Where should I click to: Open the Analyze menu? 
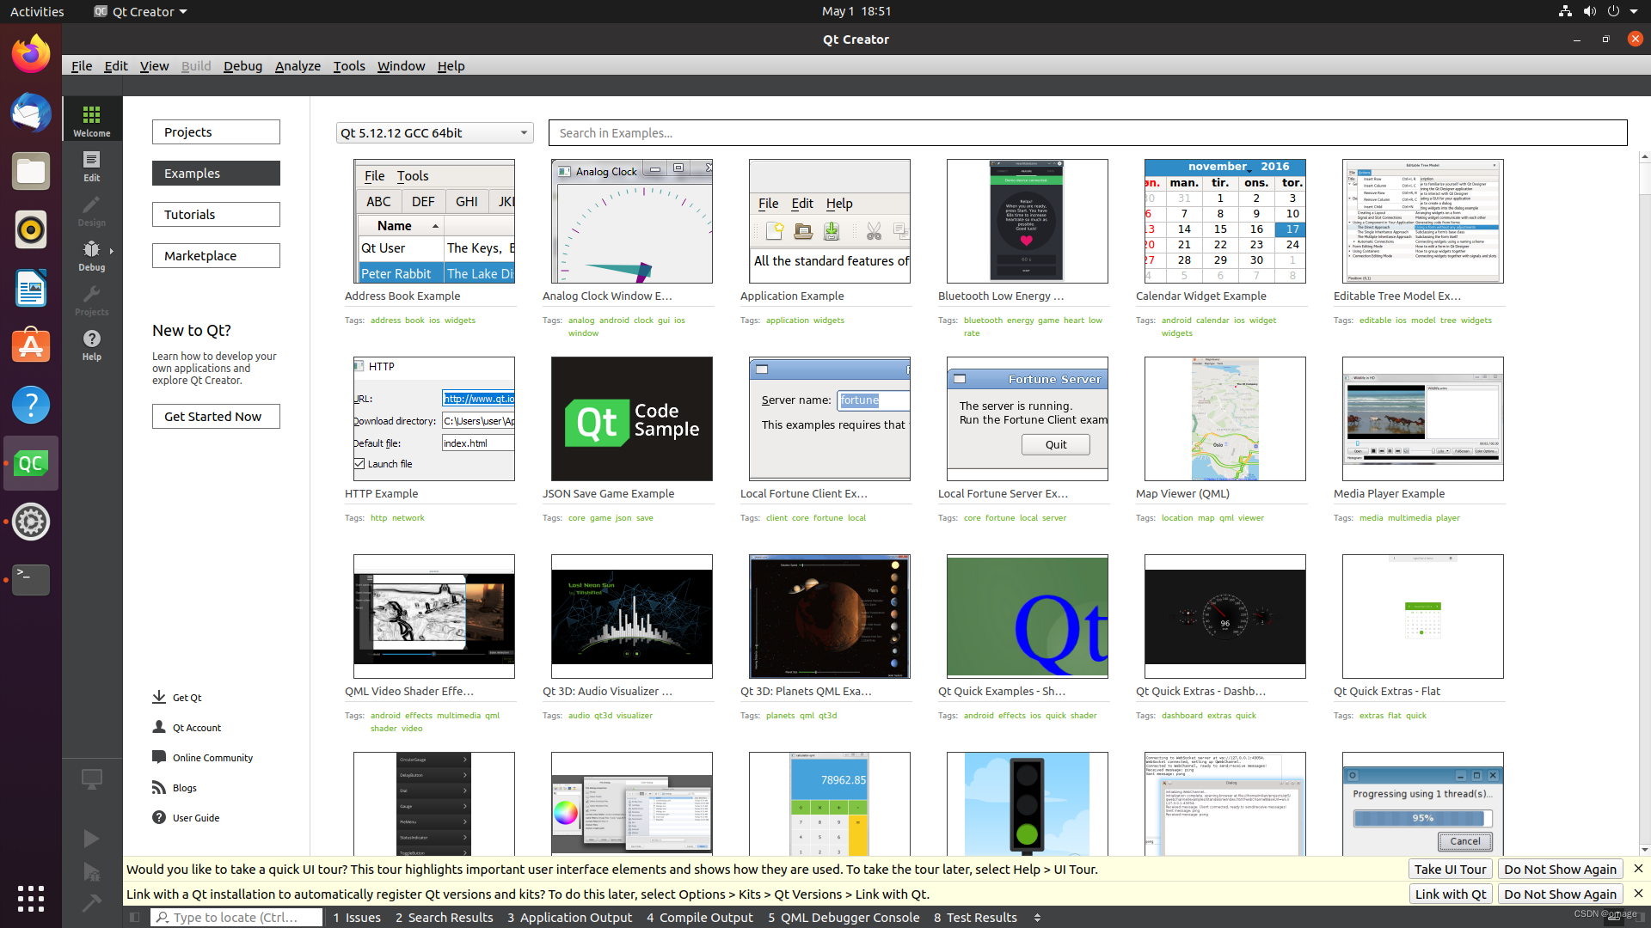[x=298, y=65]
